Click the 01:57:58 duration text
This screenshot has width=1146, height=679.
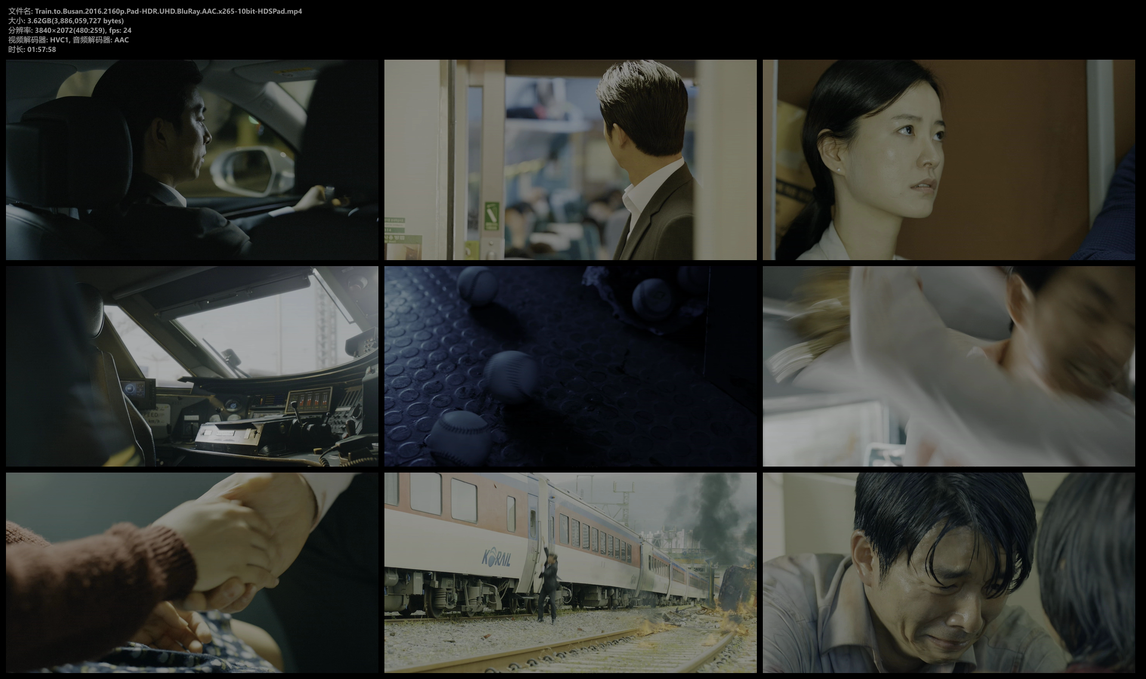[x=41, y=50]
